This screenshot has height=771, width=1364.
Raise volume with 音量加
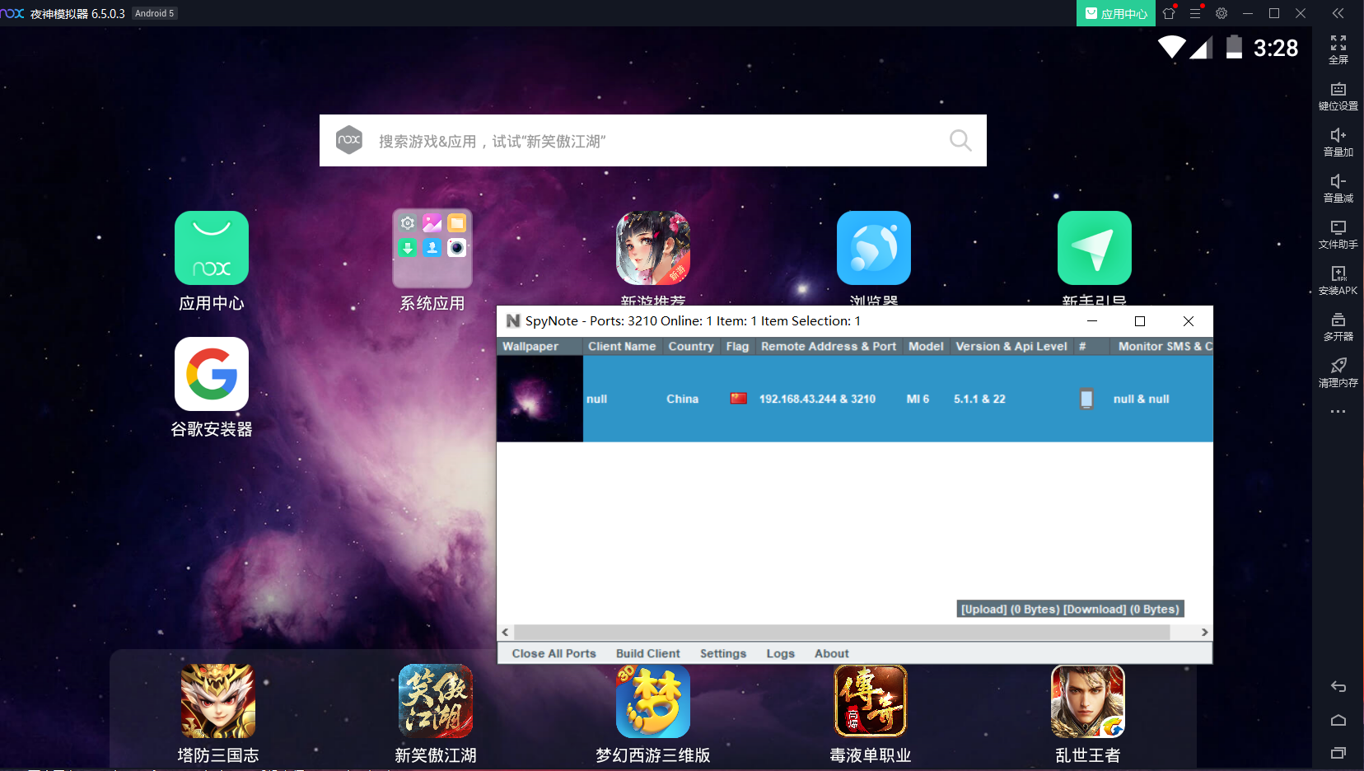(1338, 142)
